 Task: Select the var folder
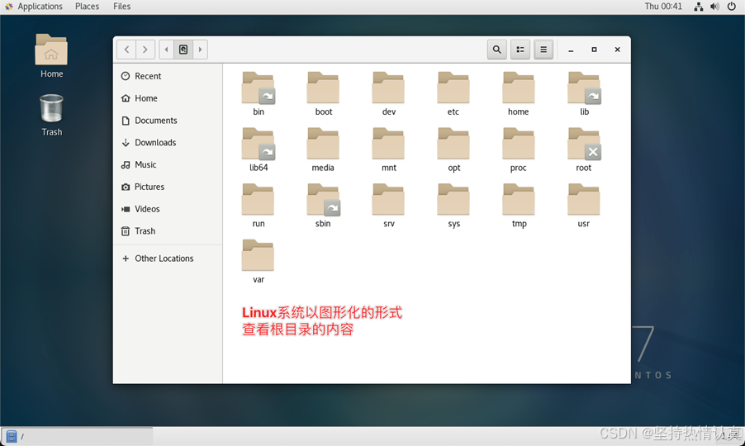click(258, 262)
